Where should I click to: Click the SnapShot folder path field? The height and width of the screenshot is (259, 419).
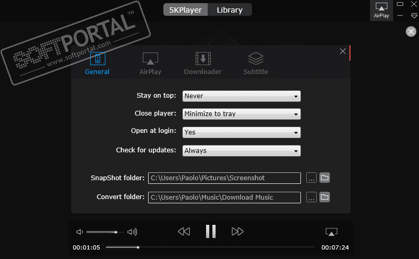pyautogui.click(x=225, y=178)
